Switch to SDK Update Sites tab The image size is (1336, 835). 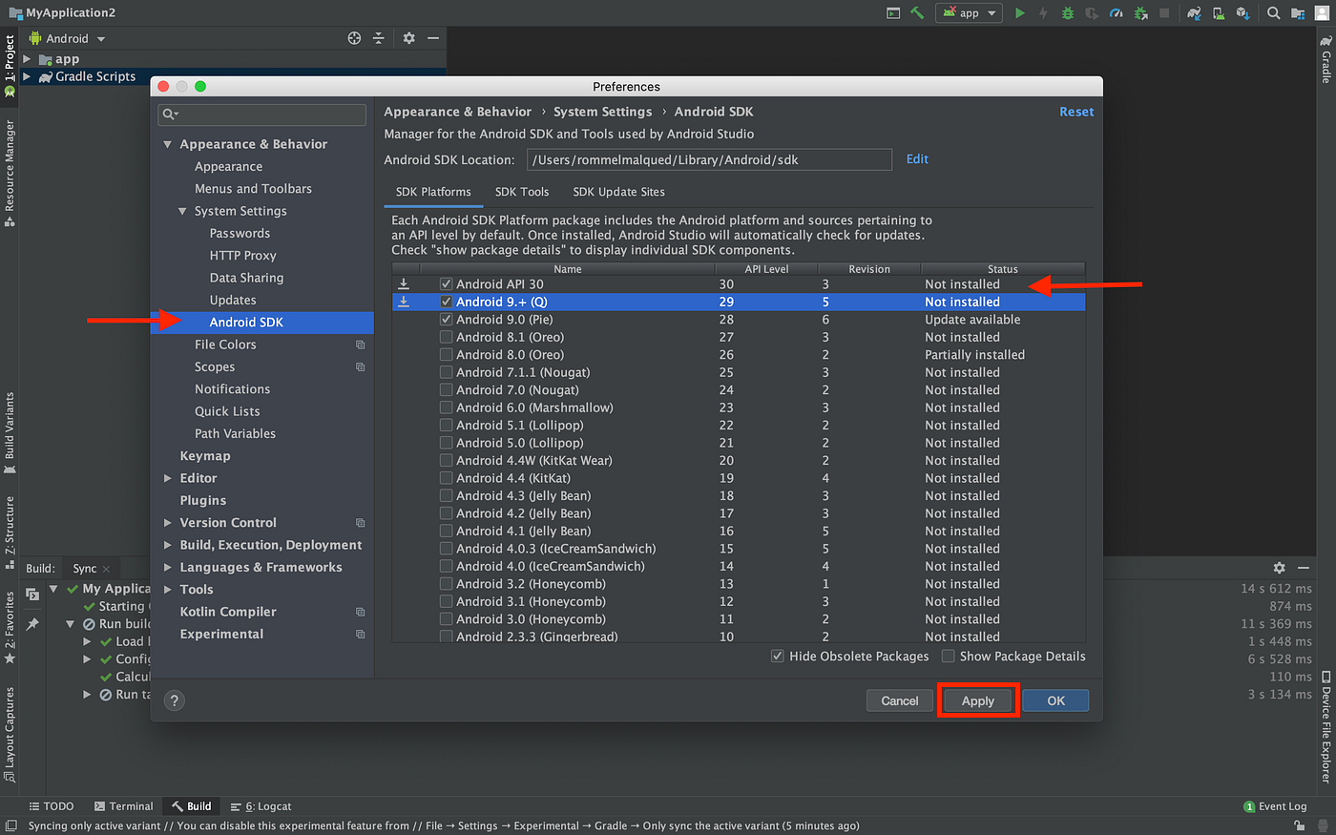(x=618, y=192)
